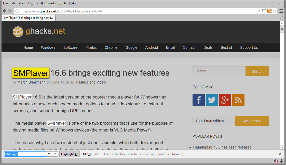This screenshot has width=286, height=165.
Task: Open the hamburger menu
Action: [x=281, y=11]
